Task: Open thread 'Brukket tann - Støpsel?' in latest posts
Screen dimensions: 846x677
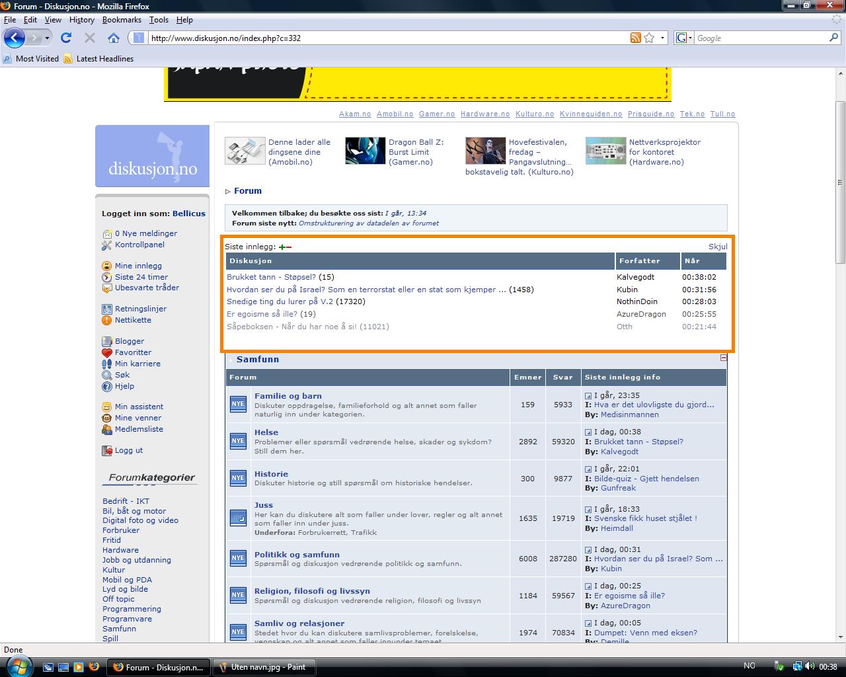Action: click(x=271, y=277)
